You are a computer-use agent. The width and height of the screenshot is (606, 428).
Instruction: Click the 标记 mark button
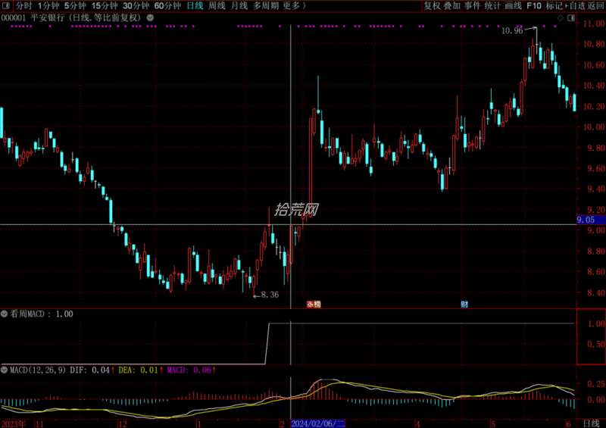pos(554,6)
